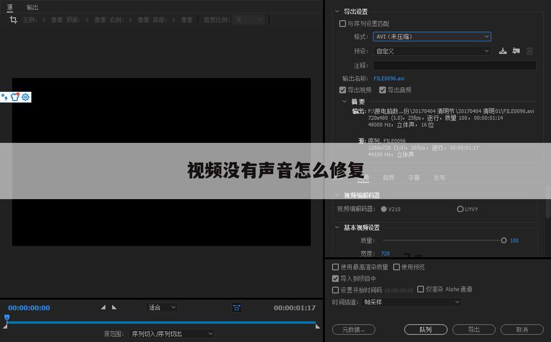The image size is (551, 342).
Task: Open the Time Interpolation dropdown 帧采样
Action: (x=411, y=302)
